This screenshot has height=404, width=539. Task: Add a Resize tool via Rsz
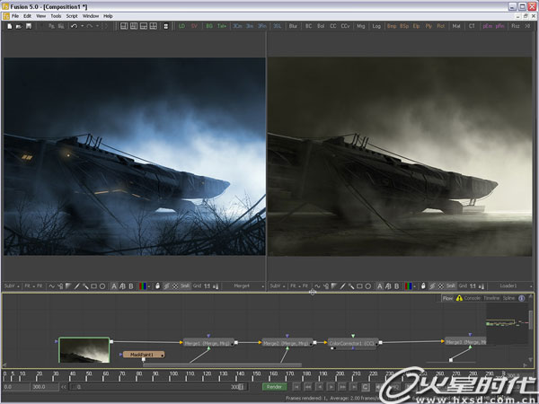[515, 26]
